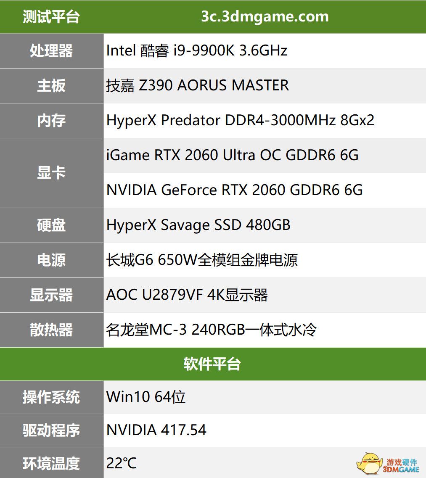The width and height of the screenshot is (426, 478).
Task: Select the 驱动程序 label cell
Action: [52, 430]
